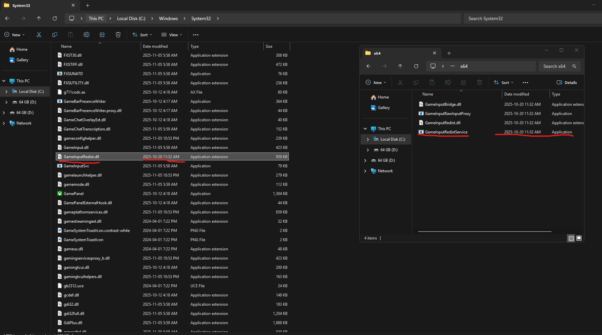Viewport: 602px width, 335px height.
Task: Switch x64 window to large thumbnails view
Action: (579, 238)
